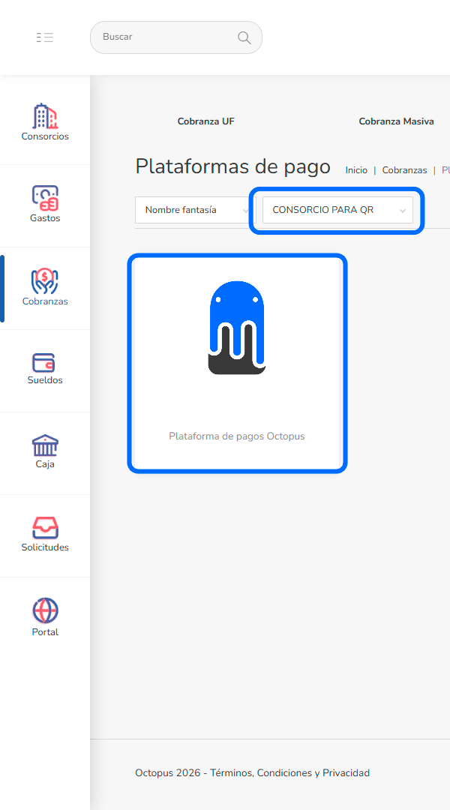Open the Portal globe icon

click(45, 611)
